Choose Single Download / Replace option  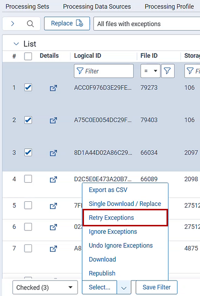click(x=125, y=204)
